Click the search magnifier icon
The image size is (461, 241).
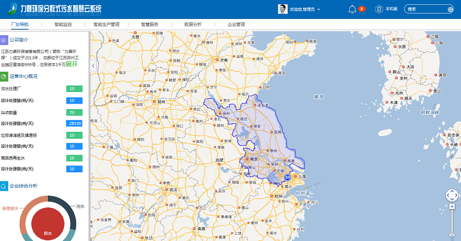(450, 9)
